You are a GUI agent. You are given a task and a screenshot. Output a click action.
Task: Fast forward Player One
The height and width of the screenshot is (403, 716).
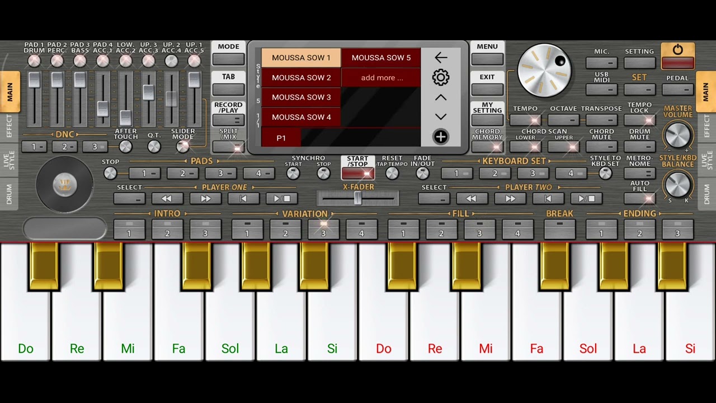coord(205,198)
